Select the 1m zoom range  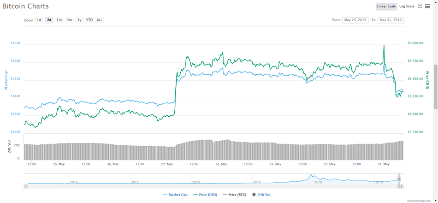tap(59, 20)
